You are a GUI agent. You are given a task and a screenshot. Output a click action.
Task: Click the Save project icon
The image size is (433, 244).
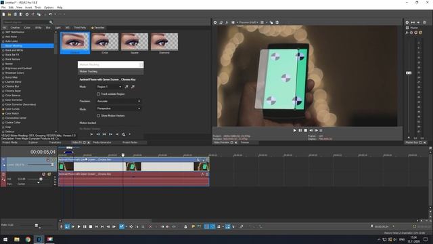coord(15,14)
